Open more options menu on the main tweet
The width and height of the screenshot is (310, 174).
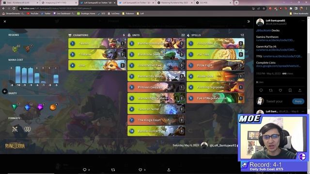point(303,20)
